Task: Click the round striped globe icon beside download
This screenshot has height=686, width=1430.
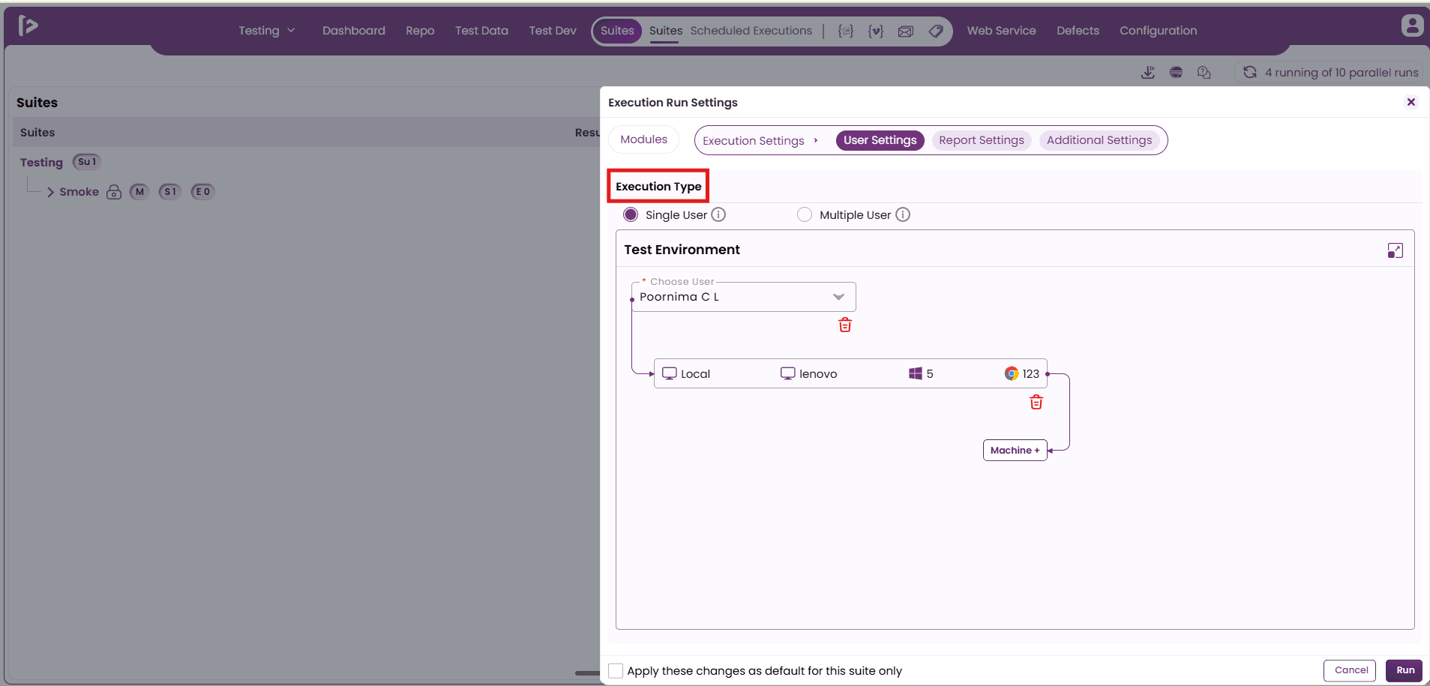Action: [1177, 72]
